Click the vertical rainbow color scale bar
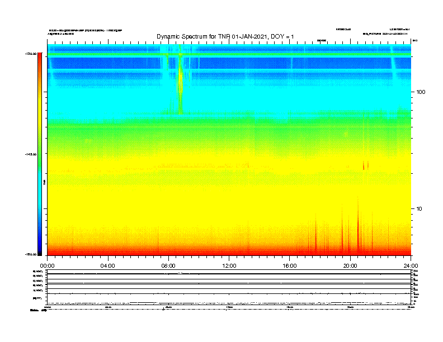443x342 pixels. (40, 154)
